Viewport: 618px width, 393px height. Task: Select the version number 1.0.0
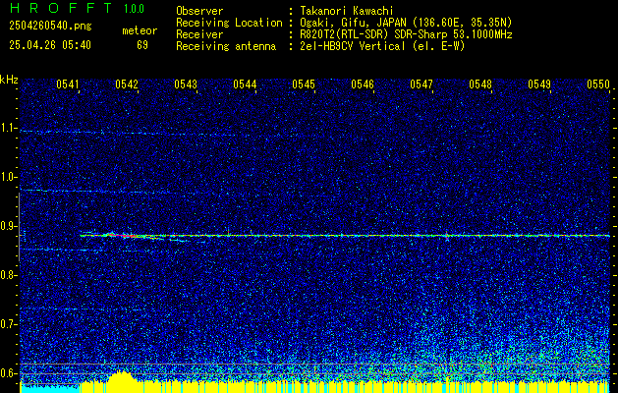[x=134, y=9]
